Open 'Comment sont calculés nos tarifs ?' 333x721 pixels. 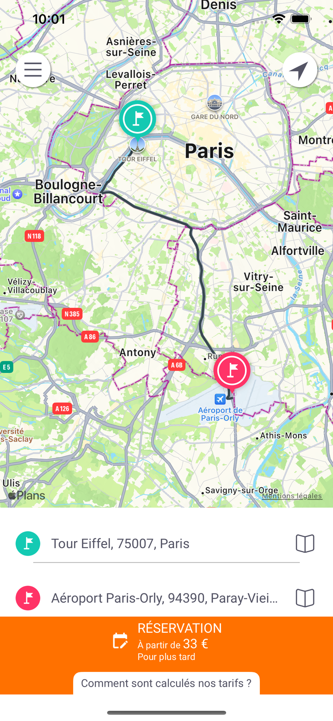click(x=166, y=683)
